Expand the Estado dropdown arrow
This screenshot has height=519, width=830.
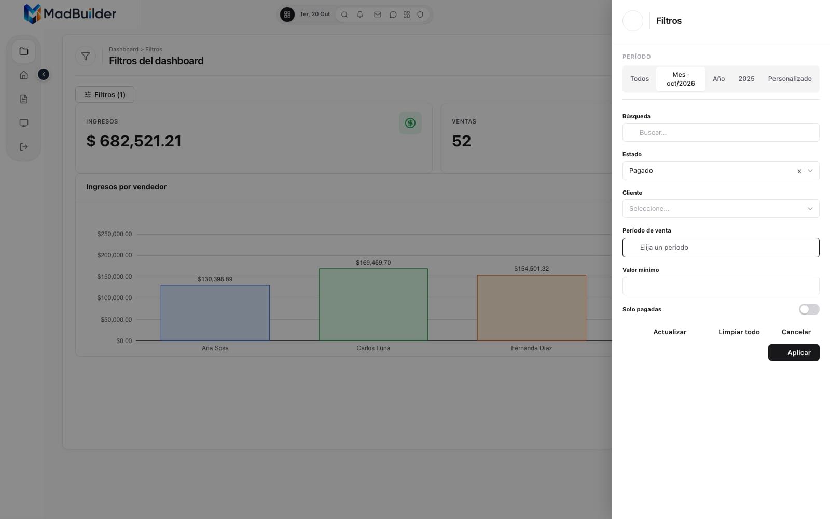pyautogui.click(x=810, y=171)
